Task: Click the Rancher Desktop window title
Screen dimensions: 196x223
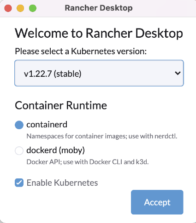Action: click(99, 8)
